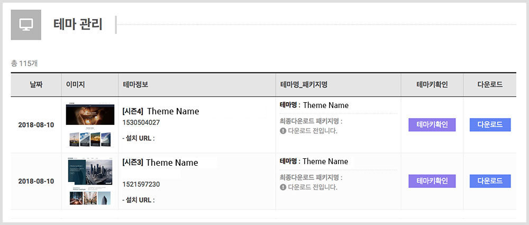Download the 시즌3 theme with 다운로드 button

coord(490,181)
